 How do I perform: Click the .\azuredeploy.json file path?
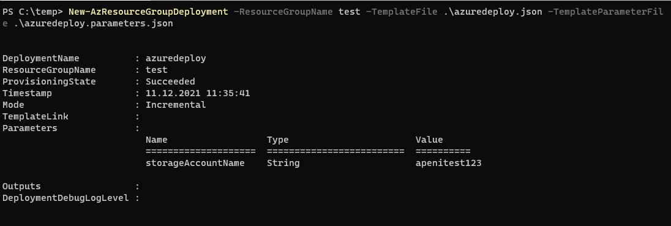coord(493,12)
